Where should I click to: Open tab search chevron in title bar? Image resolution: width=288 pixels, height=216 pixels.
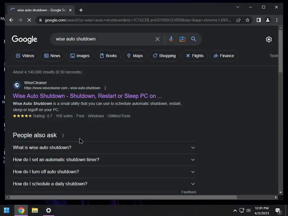237,7
